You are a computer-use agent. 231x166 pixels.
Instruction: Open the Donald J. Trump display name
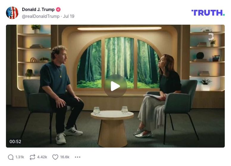click(38, 10)
